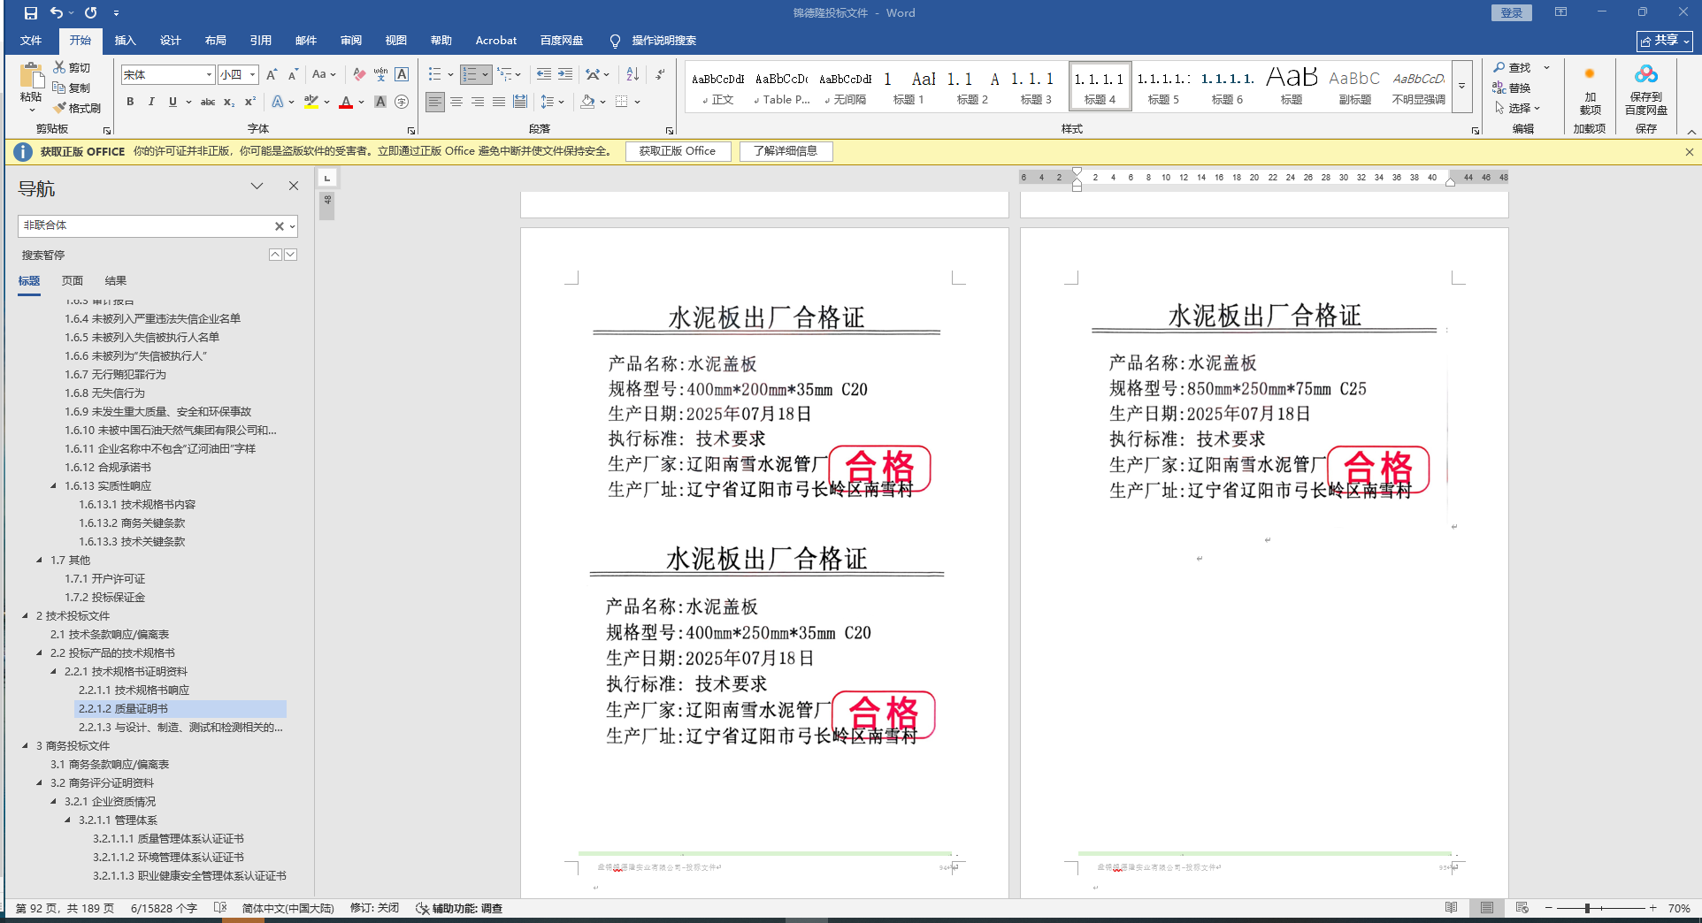This screenshot has height=923, width=1702.
Task: Open the 设计 (Design) ribbon tab
Action: coord(171,41)
